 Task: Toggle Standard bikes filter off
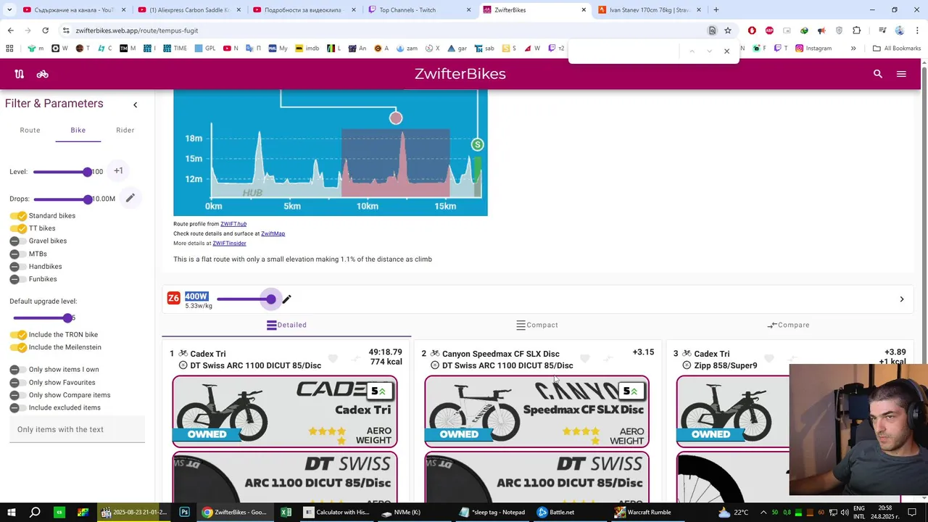point(18,216)
